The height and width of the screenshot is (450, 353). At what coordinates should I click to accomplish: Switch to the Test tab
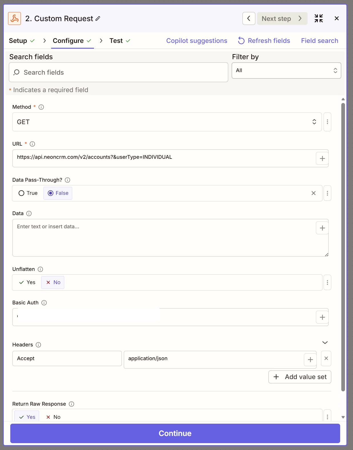116,41
